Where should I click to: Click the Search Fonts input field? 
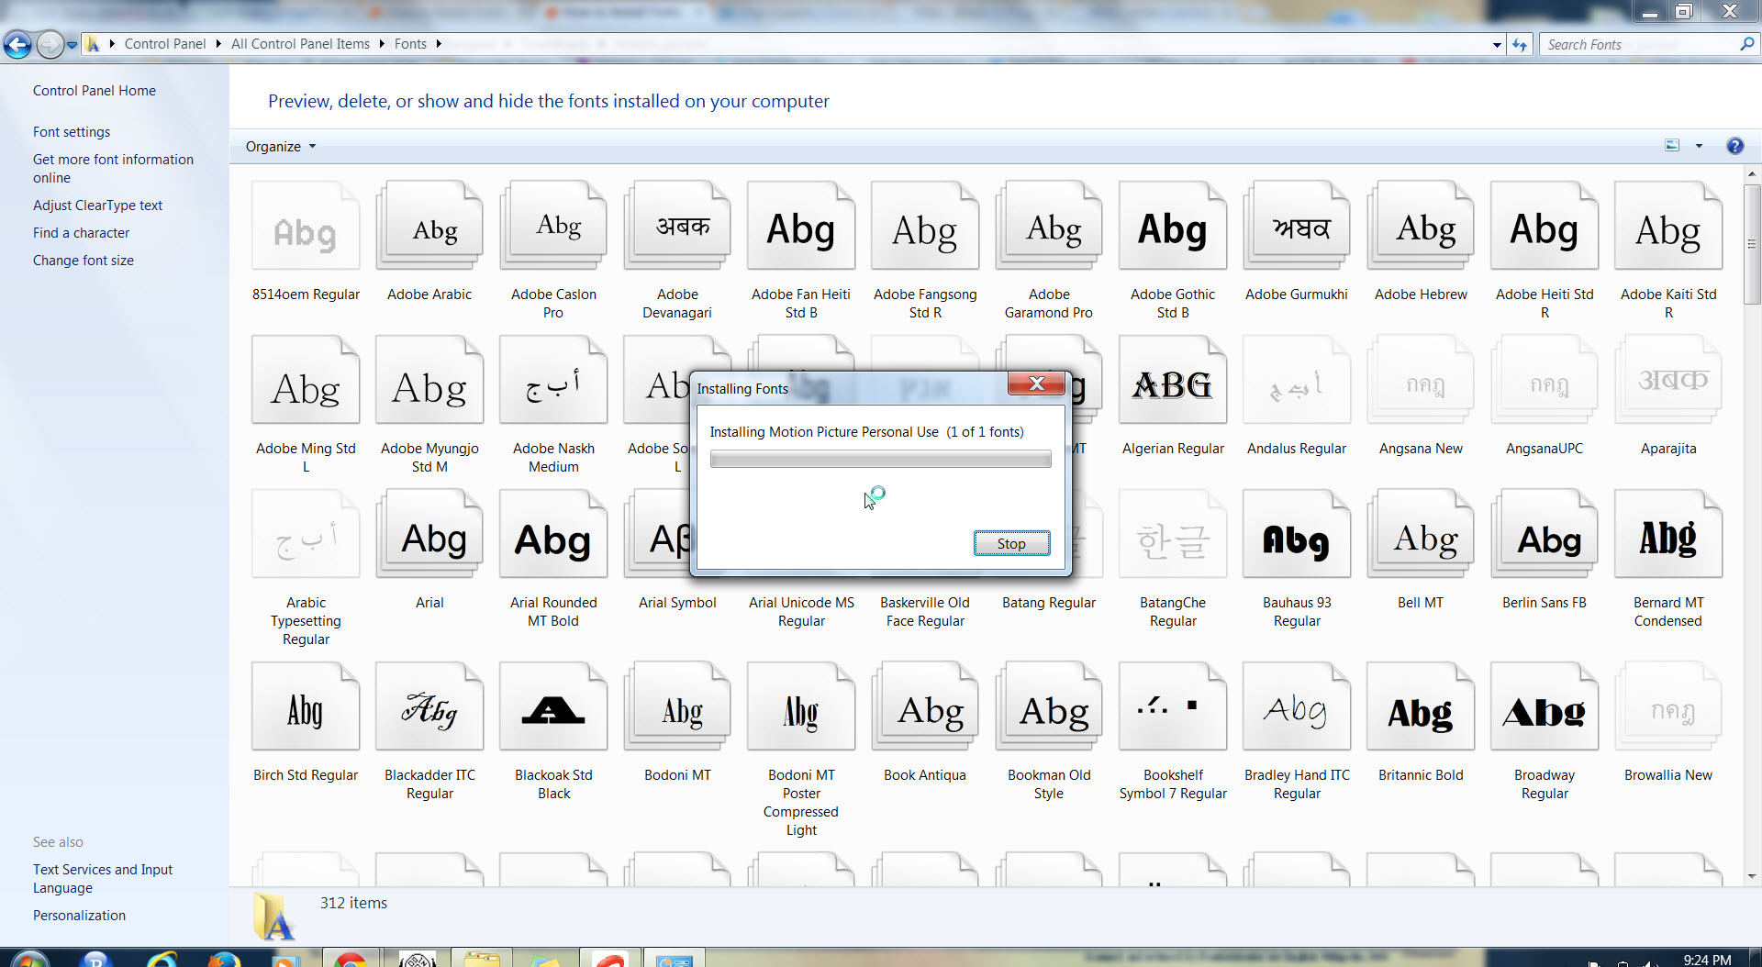tap(1638, 44)
